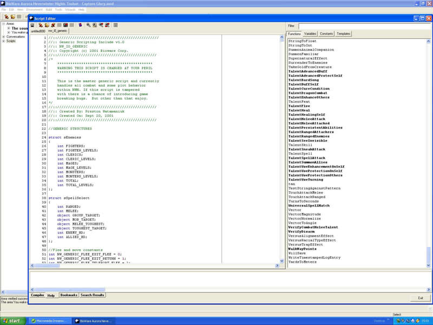Select StringToFloat in the function list

(x=303, y=41)
